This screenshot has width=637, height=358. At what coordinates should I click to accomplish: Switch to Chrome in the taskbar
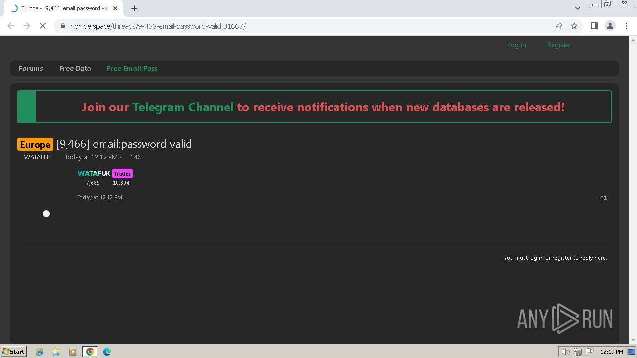[x=90, y=352]
